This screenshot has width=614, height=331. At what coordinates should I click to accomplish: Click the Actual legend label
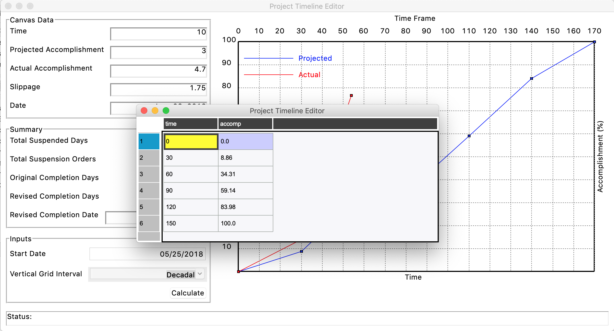(309, 74)
